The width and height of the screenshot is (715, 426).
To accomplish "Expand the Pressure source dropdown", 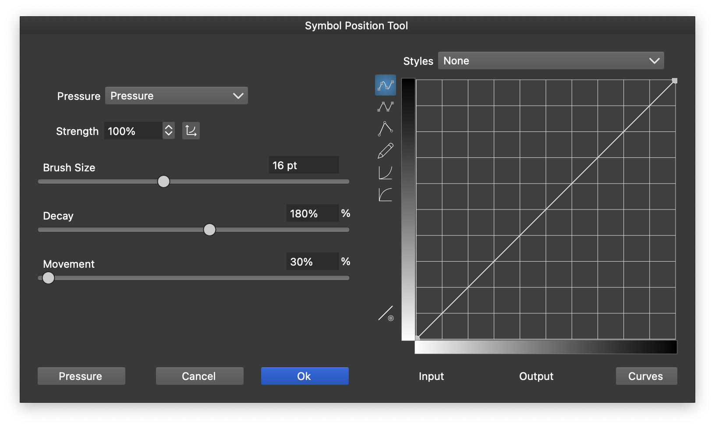I will pos(176,96).
